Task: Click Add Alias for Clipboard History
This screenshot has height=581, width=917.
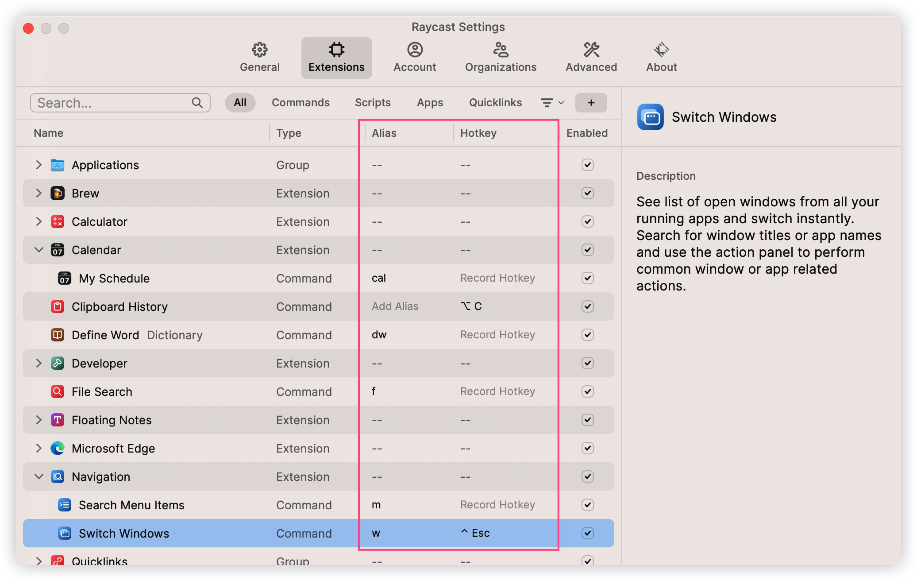Action: point(395,306)
